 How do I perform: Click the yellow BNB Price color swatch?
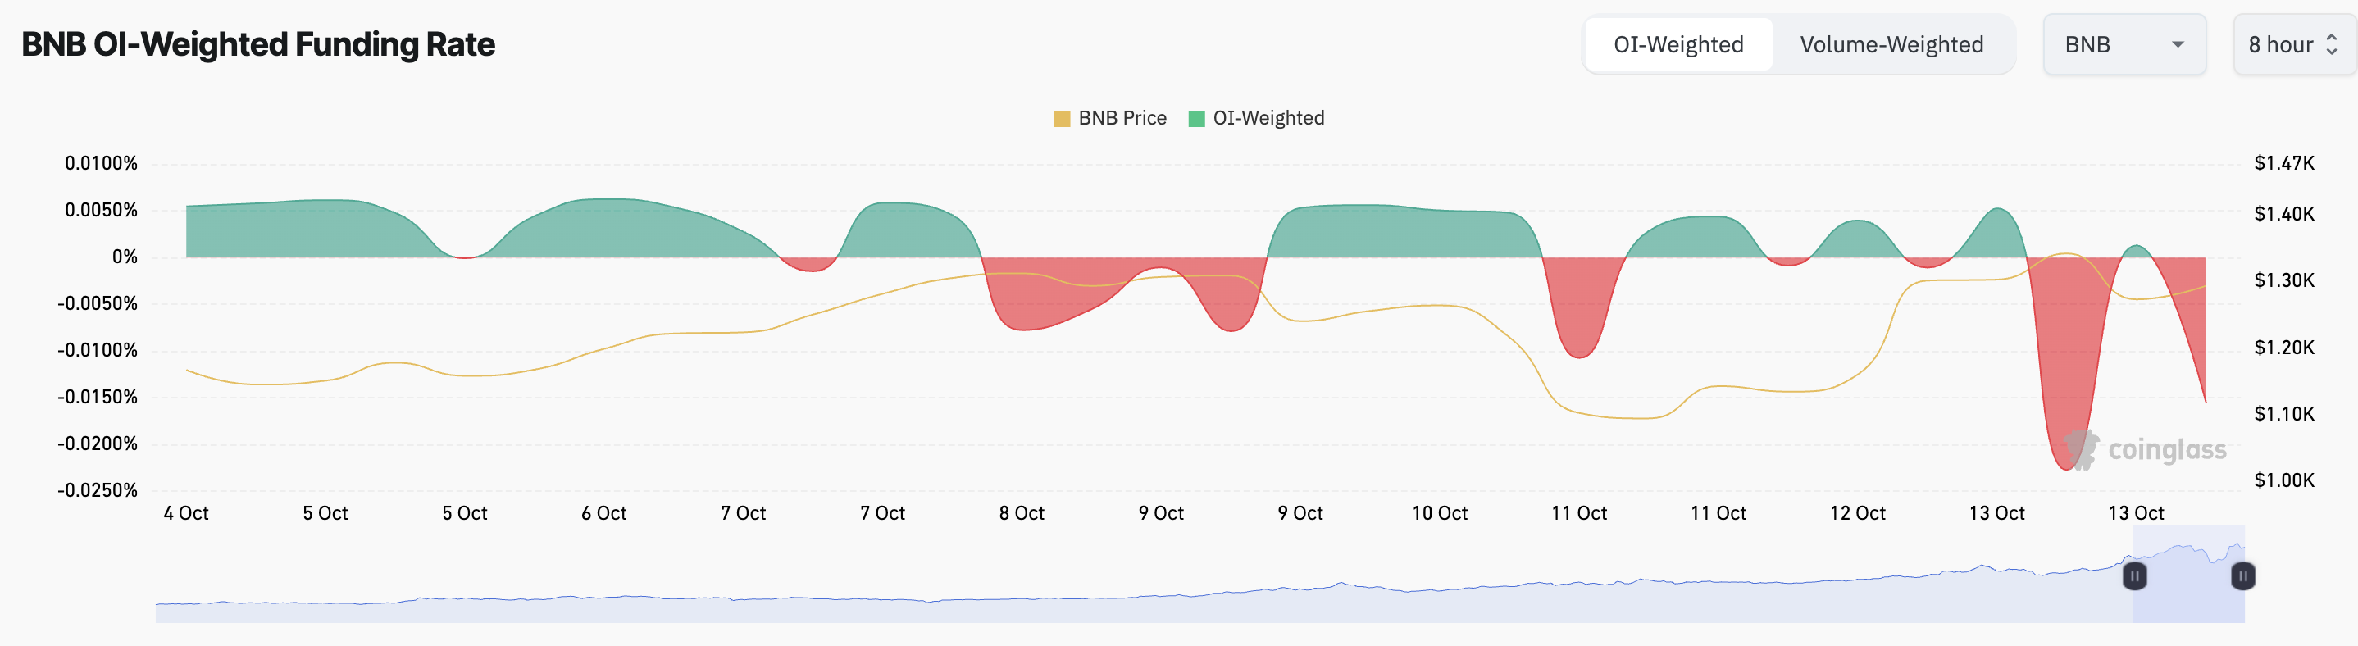click(x=1061, y=117)
